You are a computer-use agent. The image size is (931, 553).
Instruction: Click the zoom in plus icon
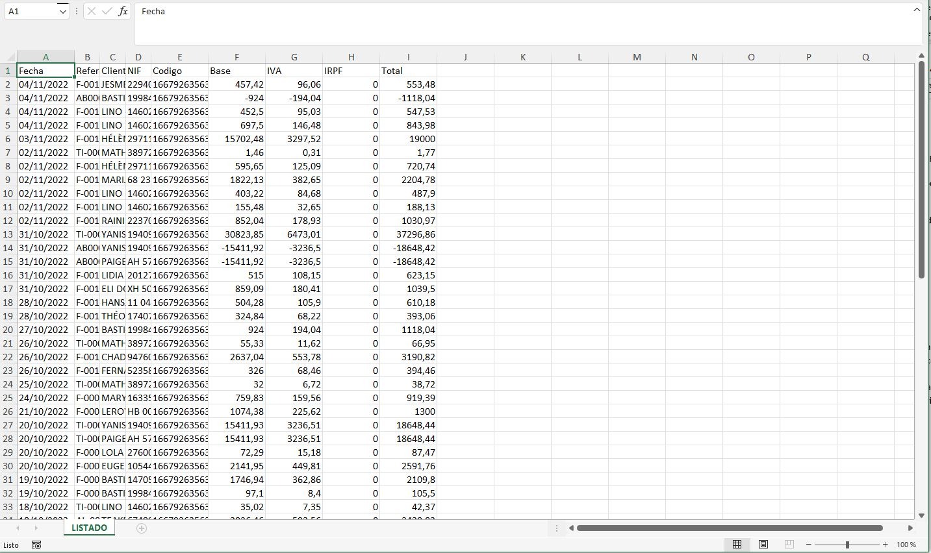coord(886,545)
